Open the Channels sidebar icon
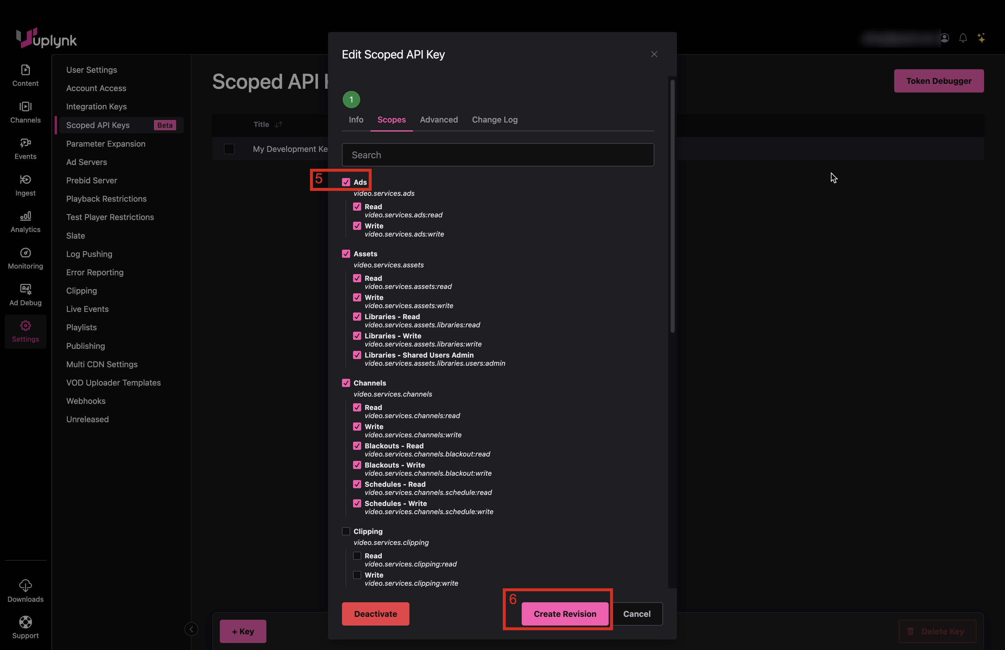1005x650 pixels. coord(25,107)
